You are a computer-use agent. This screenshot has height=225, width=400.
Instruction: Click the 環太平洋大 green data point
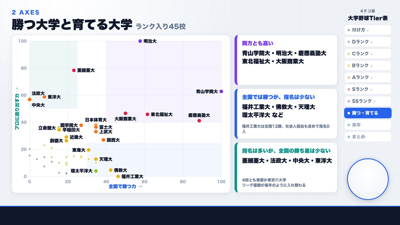[96, 171]
